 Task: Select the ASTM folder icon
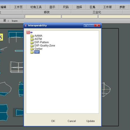[32, 39]
